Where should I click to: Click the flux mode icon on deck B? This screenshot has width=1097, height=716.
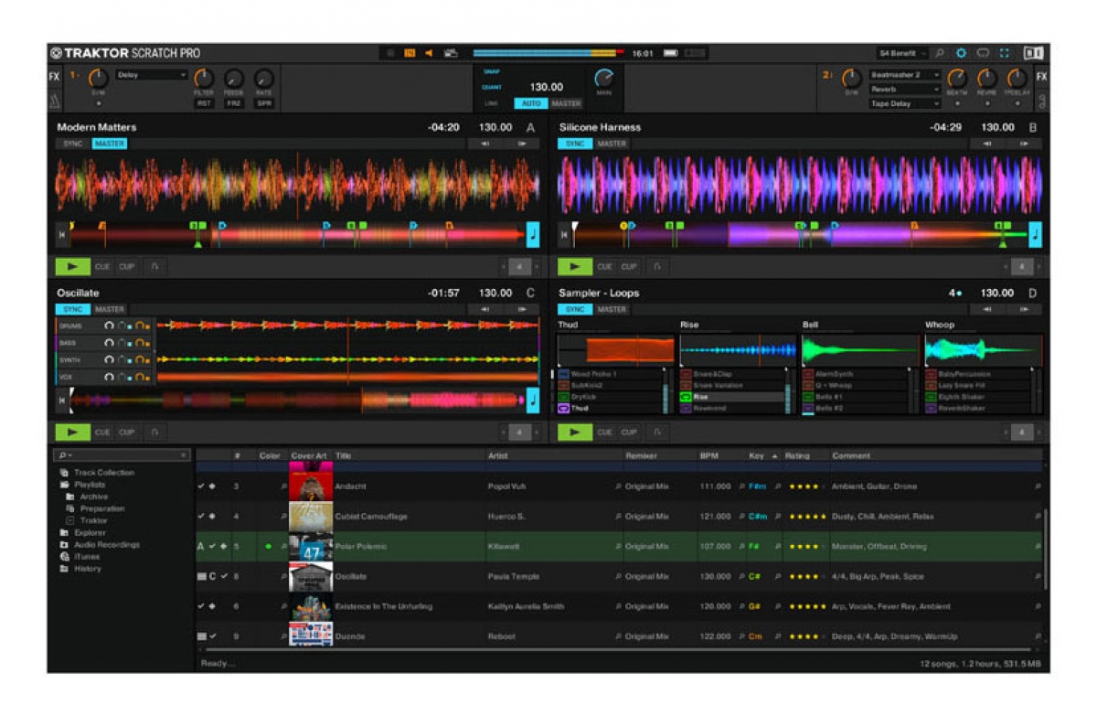pos(656,267)
